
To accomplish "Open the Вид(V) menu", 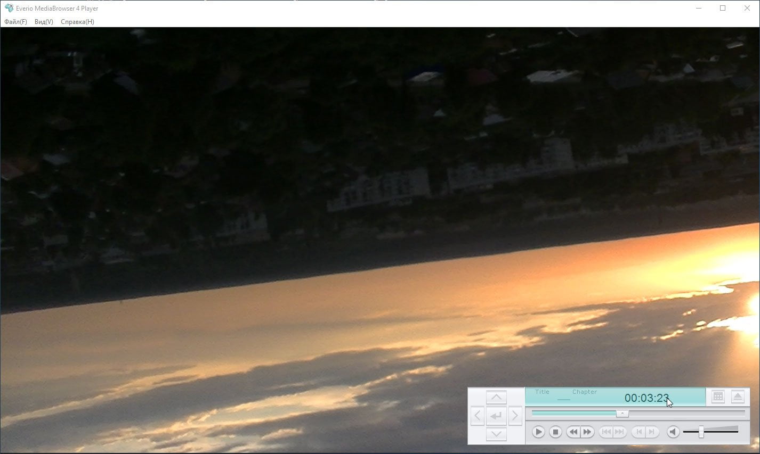I will coord(44,22).
